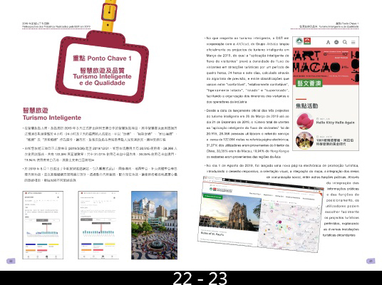
Task: Click the red tourism office logo
Action: point(307,41)
